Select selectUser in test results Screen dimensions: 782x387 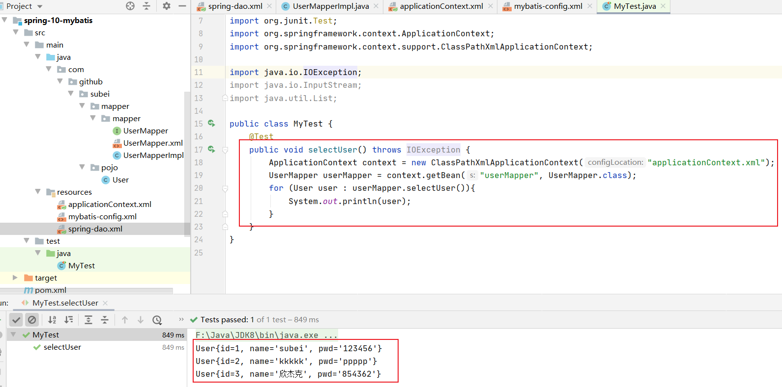click(x=62, y=347)
